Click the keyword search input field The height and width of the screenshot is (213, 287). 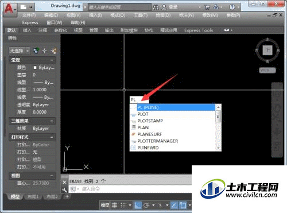point(119,7)
